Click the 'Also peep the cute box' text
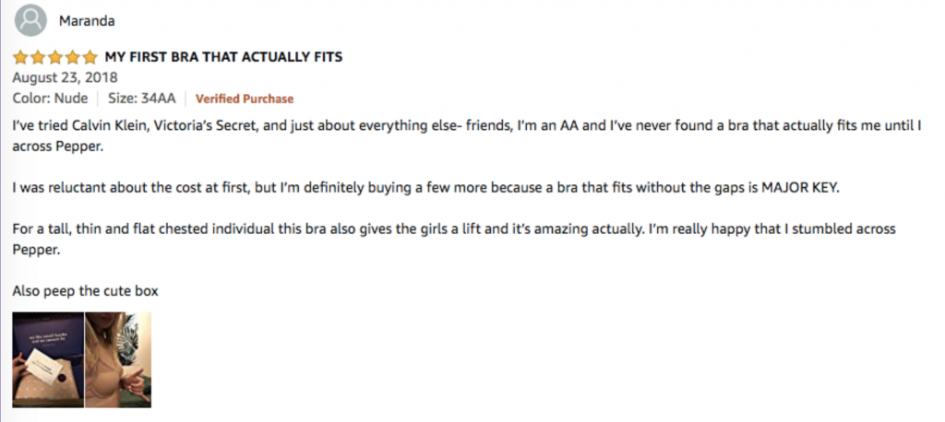Viewport: 945px width, 422px height. [85, 291]
